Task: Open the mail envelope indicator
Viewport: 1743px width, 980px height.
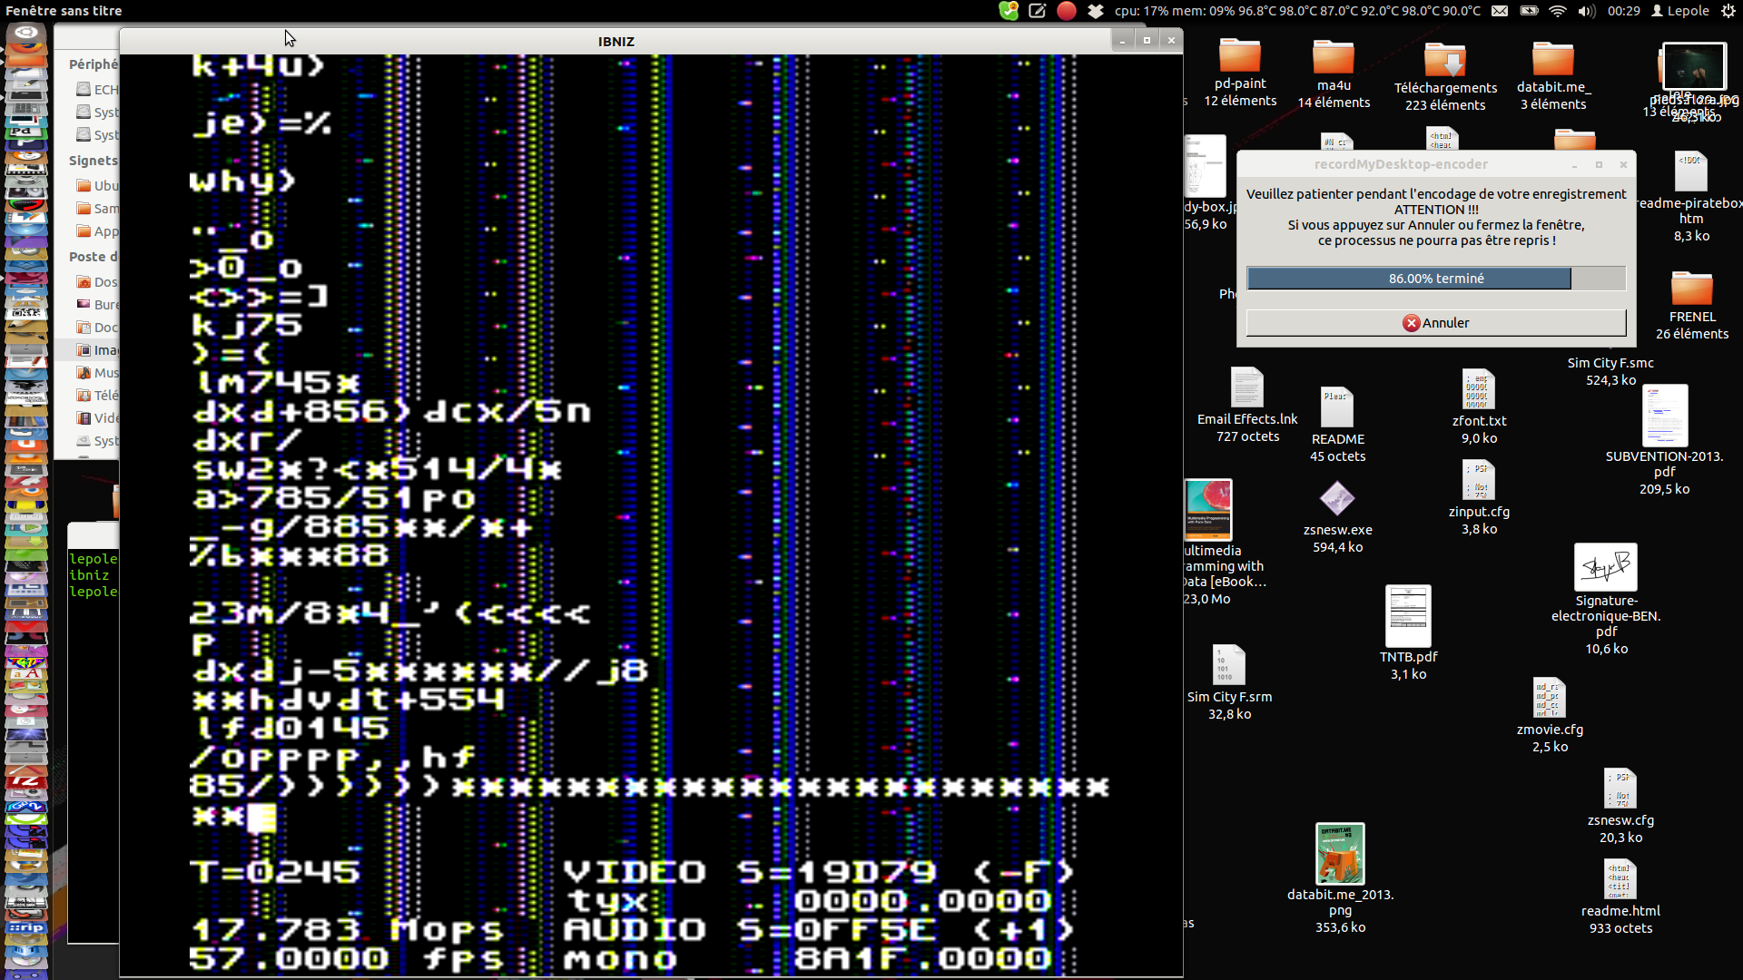Action: click(1500, 11)
